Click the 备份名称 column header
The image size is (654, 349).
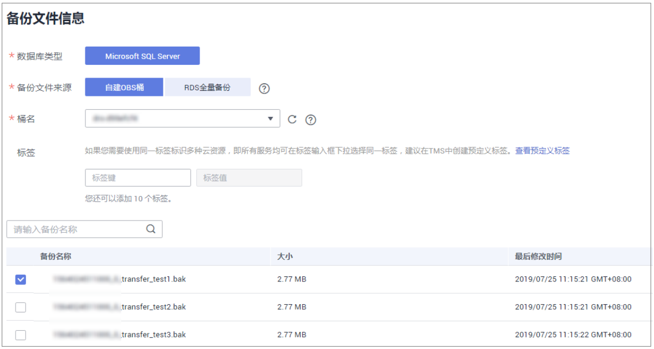tap(55, 256)
